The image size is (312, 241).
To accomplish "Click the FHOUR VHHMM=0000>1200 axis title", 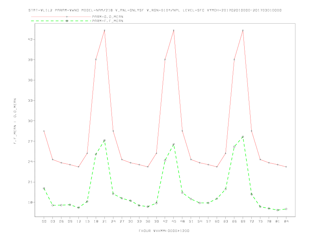I will (x=164, y=231).
